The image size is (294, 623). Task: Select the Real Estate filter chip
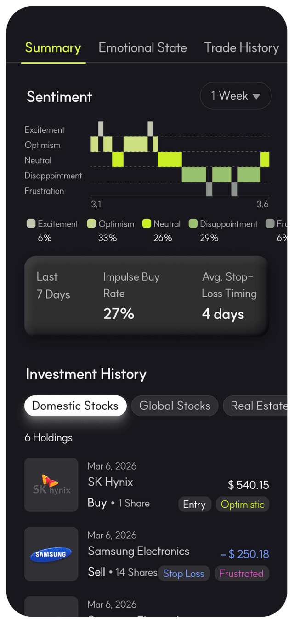click(257, 406)
